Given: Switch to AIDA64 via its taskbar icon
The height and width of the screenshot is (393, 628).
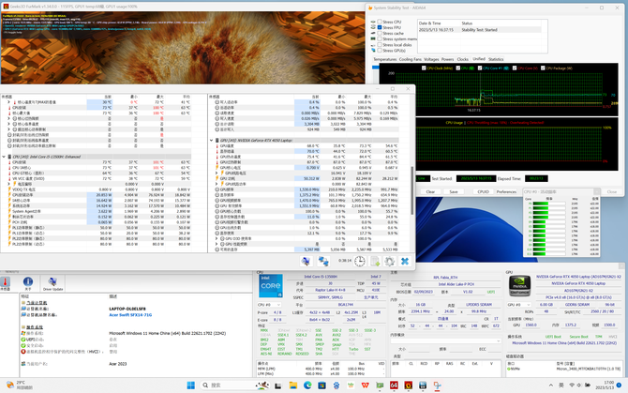Looking at the screenshot, I should (x=394, y=385).
